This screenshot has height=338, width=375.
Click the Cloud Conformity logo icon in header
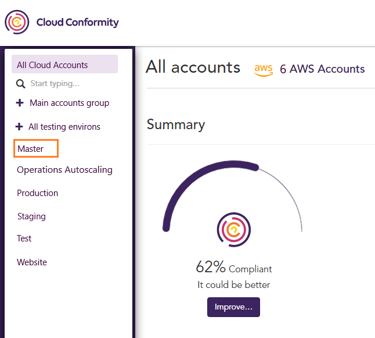click(x=17, y=22)
